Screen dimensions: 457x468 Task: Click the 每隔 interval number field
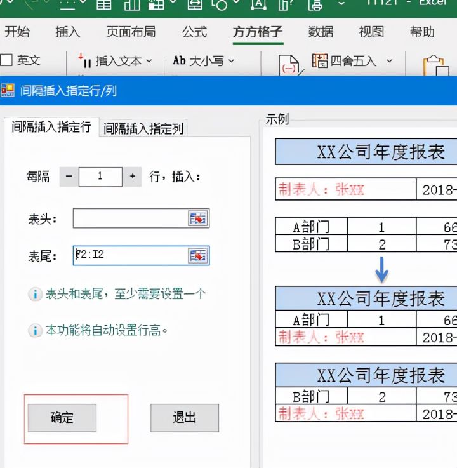pos(100,177)
